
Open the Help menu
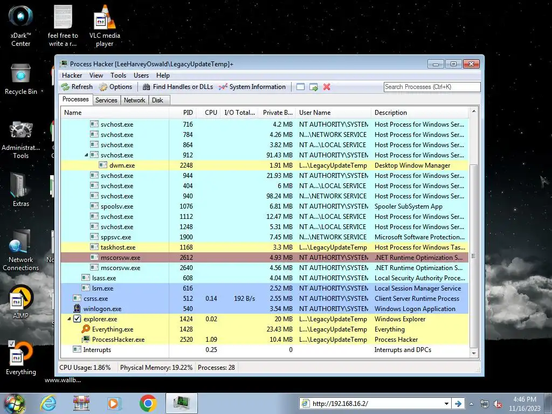click(x=163, y=75)
